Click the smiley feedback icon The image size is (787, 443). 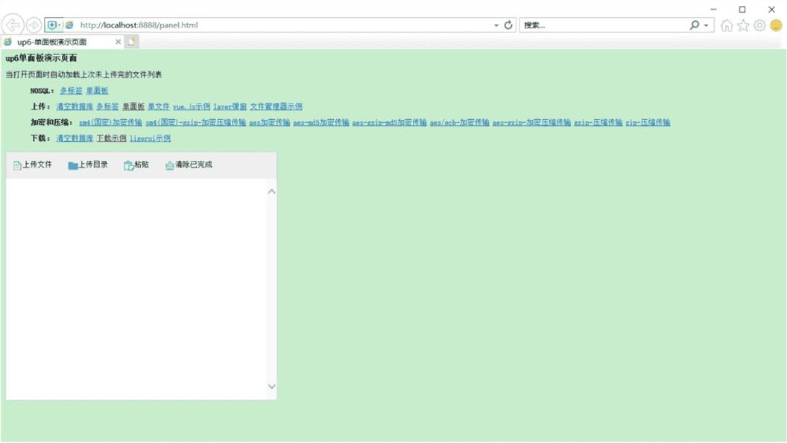coord(775,25)
